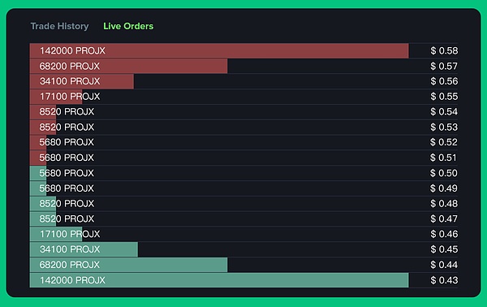Select the 34100 PROJX buy order at $0.45
This screenshot has height=307, width=487.
pyautogui.click(x=243, y=249)
